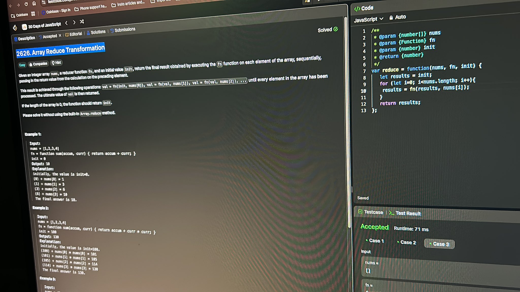Click the site settings icon in address bar
This screenshot has height=292, width=520.
[x=44, y=2]
